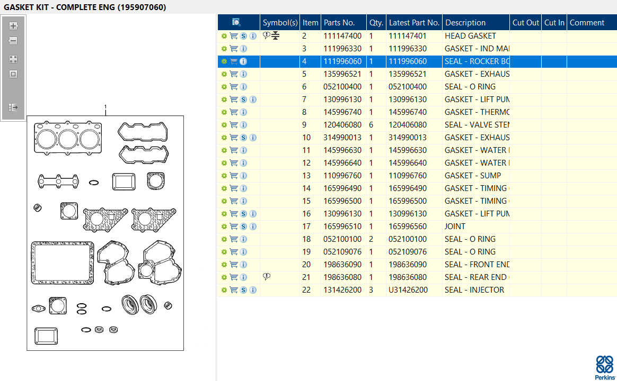Click the search icon in table header
This screenshot has height=381, width=617.
pos(236,22)
